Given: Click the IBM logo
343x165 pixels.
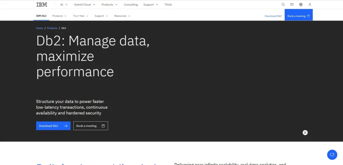Looking at the screenshot, I should [x=42, y=5].
